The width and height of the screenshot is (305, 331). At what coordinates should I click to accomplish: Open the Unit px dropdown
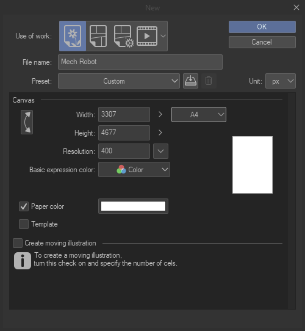pyautogui.click(x=281, y=81)
